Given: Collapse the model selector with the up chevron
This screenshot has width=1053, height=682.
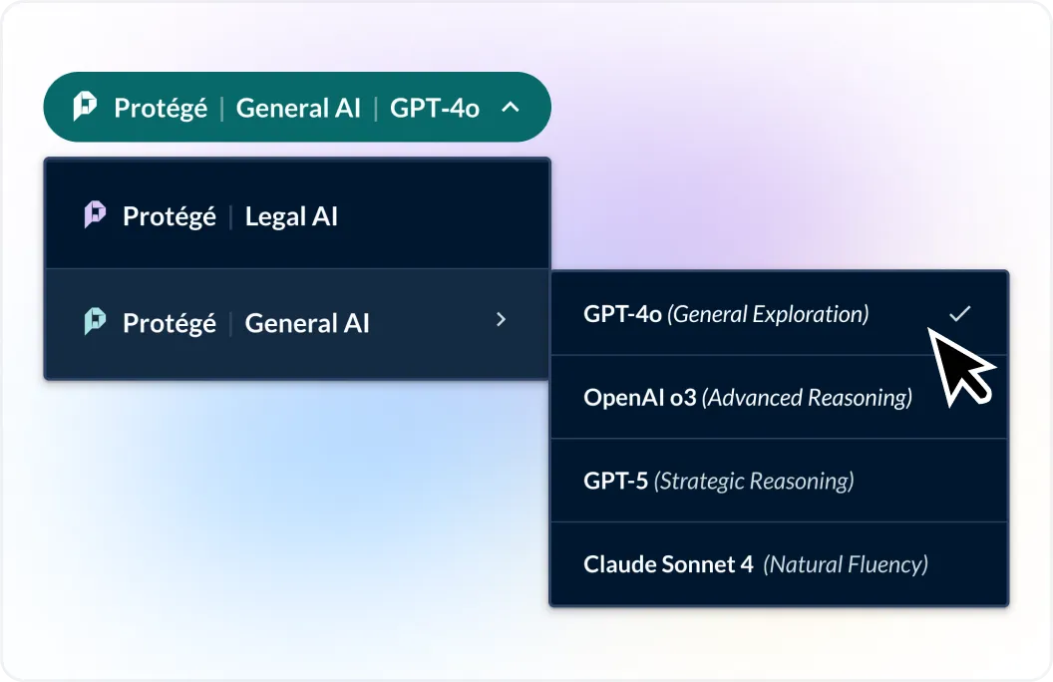Looking at the screenshot, I should pyautogui.click(x=511, y=107).
